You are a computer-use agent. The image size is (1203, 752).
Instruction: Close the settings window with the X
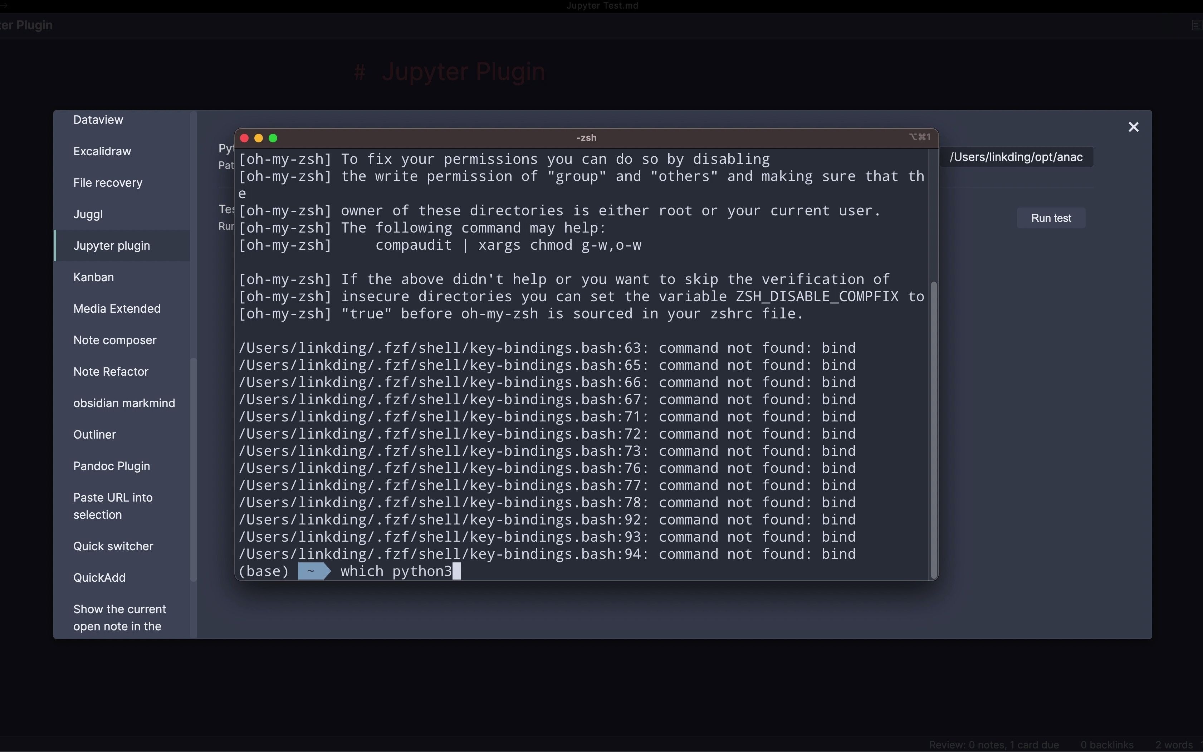click(1133, 126)
